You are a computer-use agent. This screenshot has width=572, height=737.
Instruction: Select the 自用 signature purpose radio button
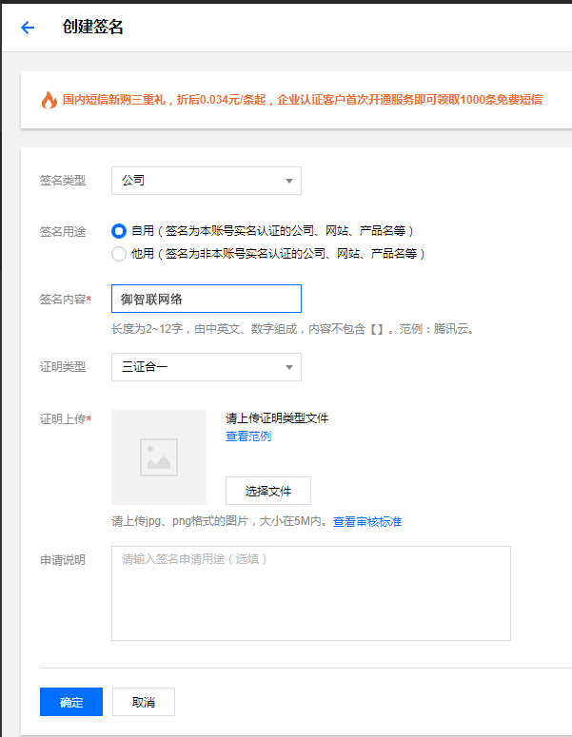(119, 230)
